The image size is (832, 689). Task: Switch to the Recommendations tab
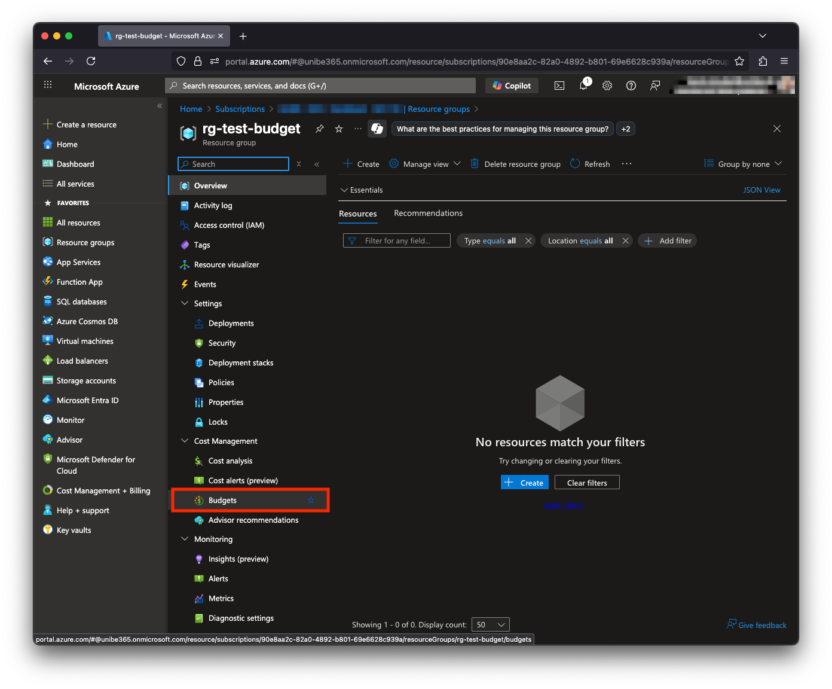point(428,213)
